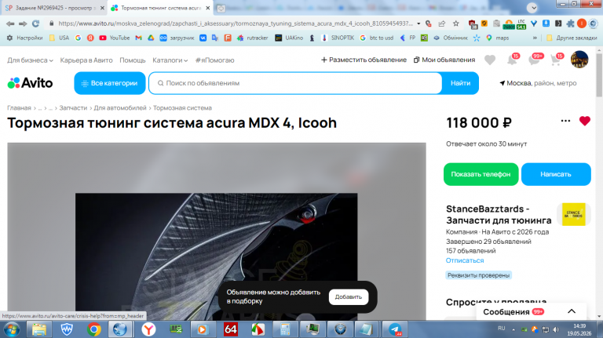
Task: Open the VK bookmark icon
Action: pyautogui.click(x=203, y=38)
